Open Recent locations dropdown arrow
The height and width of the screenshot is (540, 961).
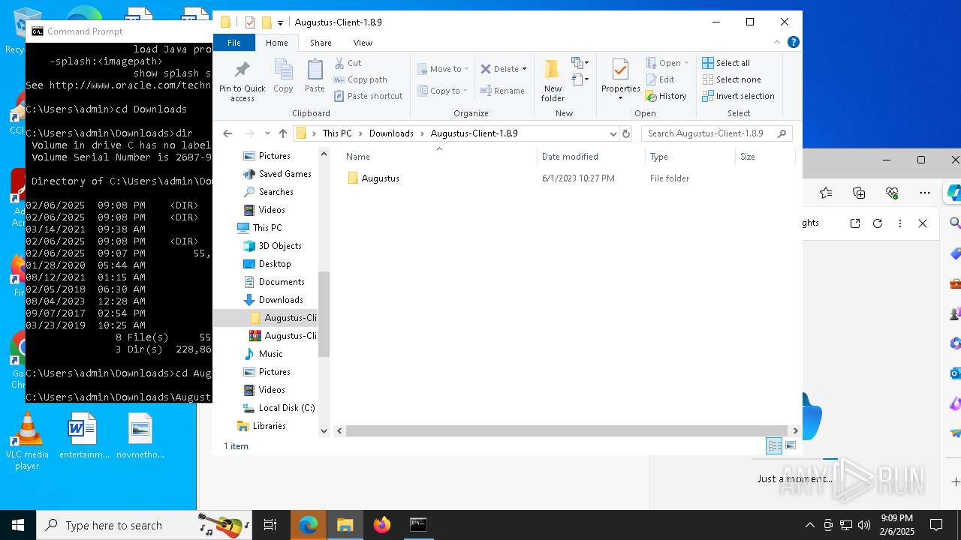(267, 133)
